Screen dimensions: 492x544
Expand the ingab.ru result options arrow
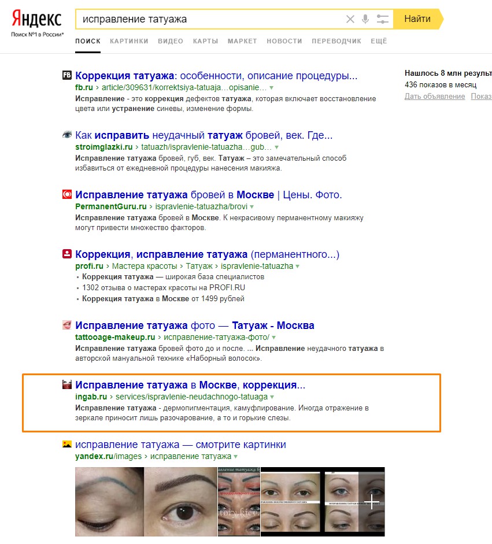pyautogui.click(x=272, y=397)
